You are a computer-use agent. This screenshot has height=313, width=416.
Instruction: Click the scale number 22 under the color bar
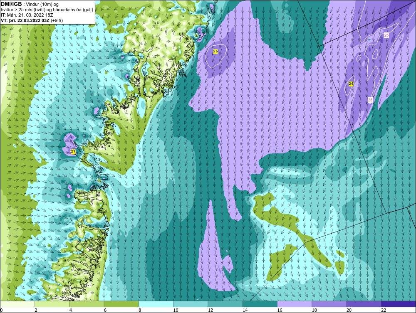[x=384, y=310]
